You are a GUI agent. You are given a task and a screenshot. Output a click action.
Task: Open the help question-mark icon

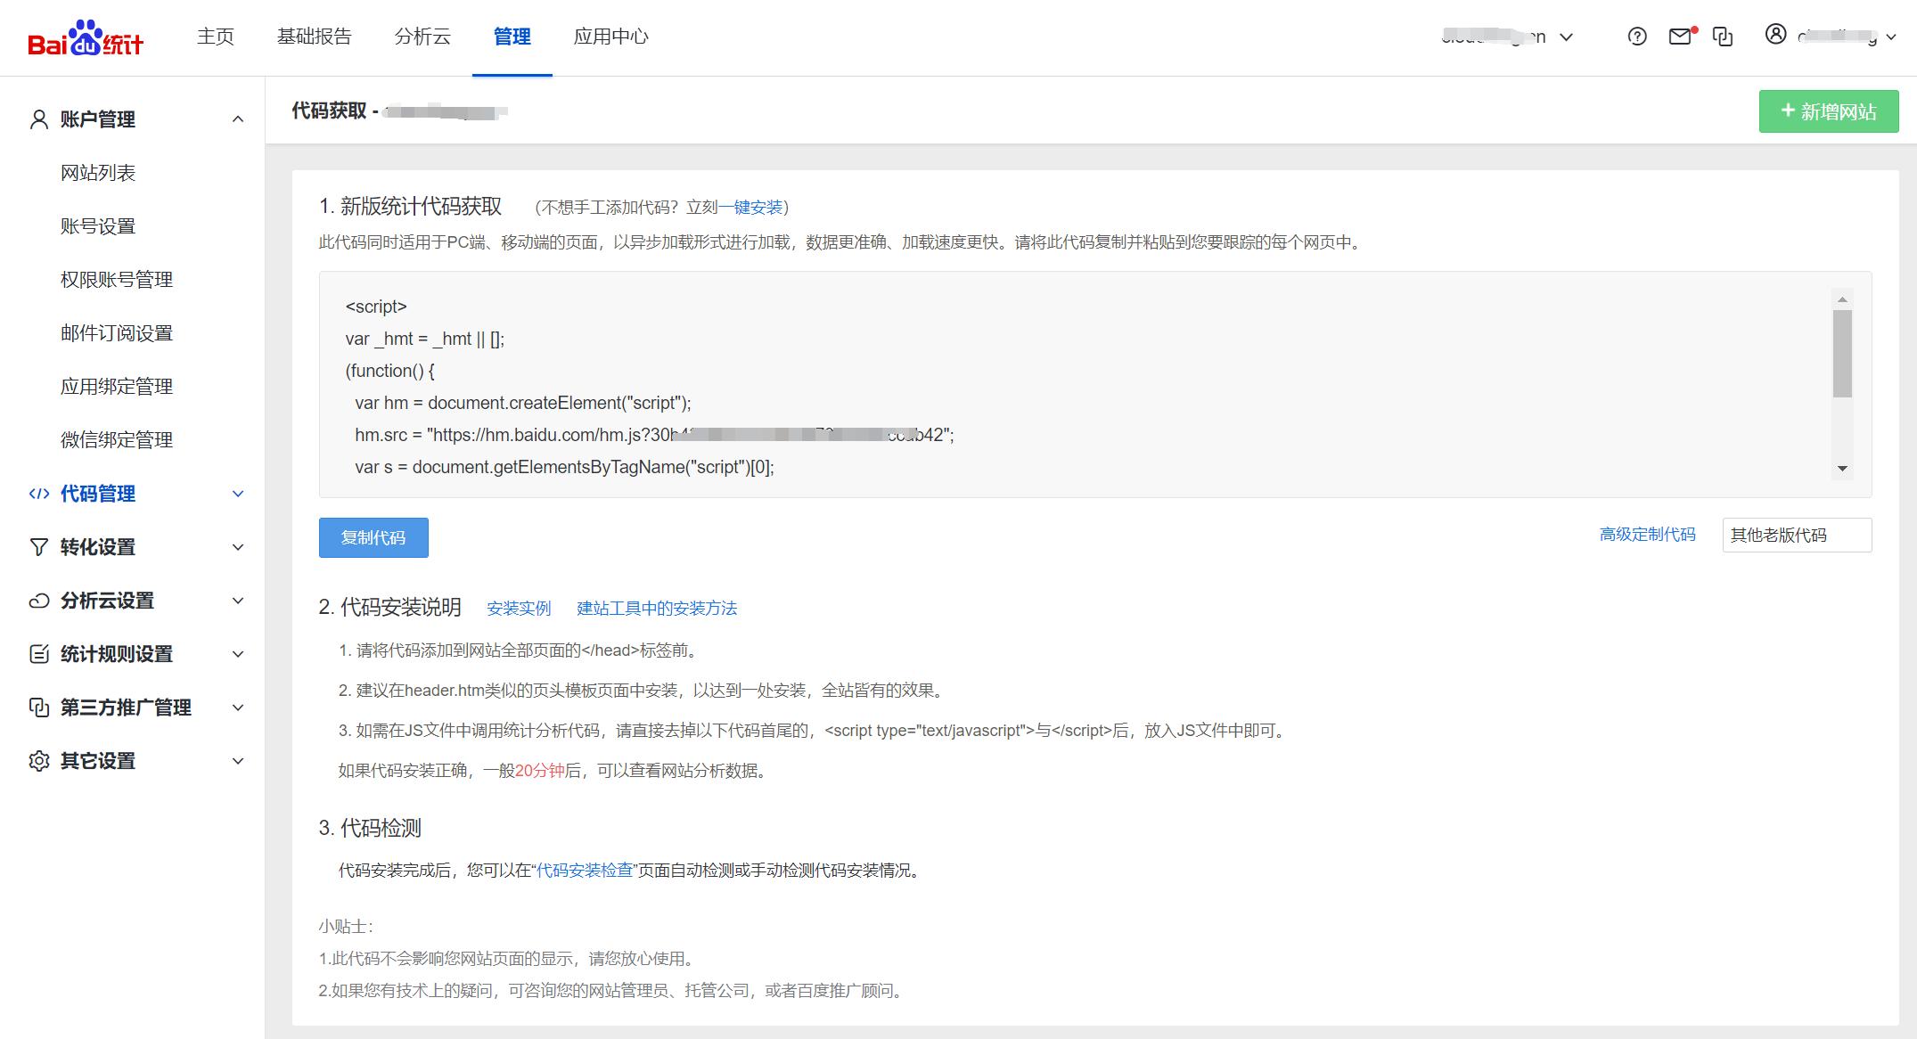tap(1636, 37)
